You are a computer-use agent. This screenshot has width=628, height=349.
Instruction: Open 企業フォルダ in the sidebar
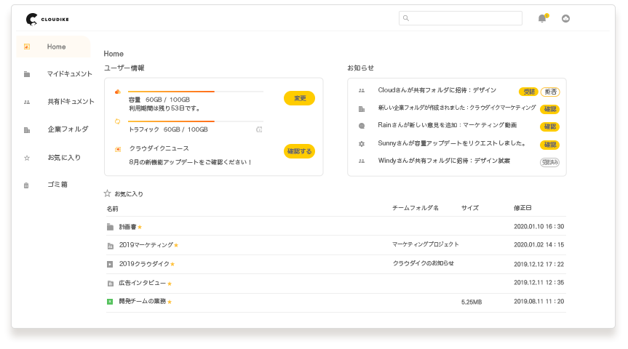(x=68, y=129)
